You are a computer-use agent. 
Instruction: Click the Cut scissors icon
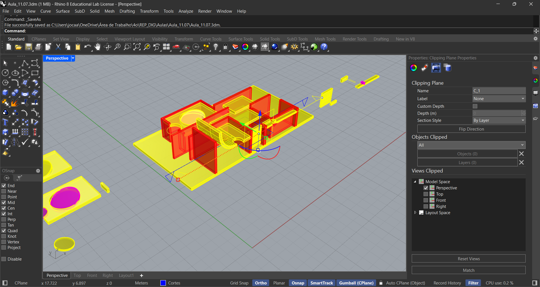[58, 47]
